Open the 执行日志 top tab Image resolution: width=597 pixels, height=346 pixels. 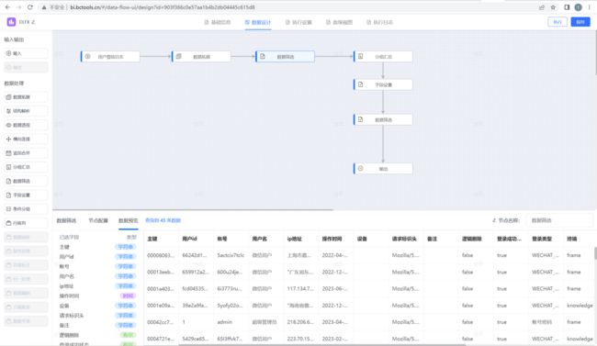click(379, 22)
